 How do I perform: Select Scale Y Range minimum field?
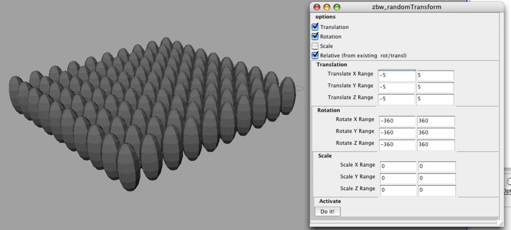tap(398, 178)
